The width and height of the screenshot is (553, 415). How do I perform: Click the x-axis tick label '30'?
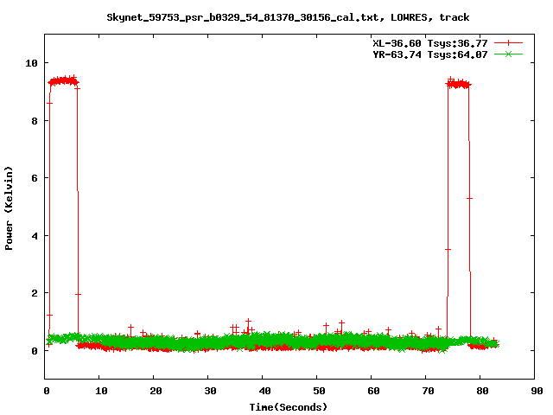[x=210, y=391]
